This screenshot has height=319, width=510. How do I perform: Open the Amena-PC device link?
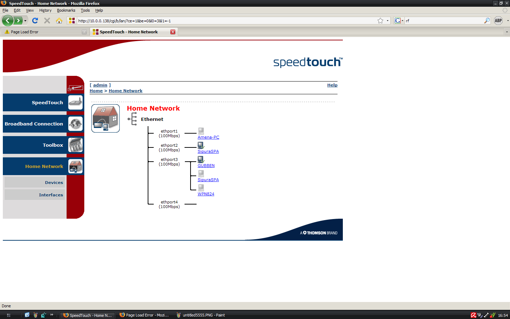pyautogui.click(x=208, y=137)
